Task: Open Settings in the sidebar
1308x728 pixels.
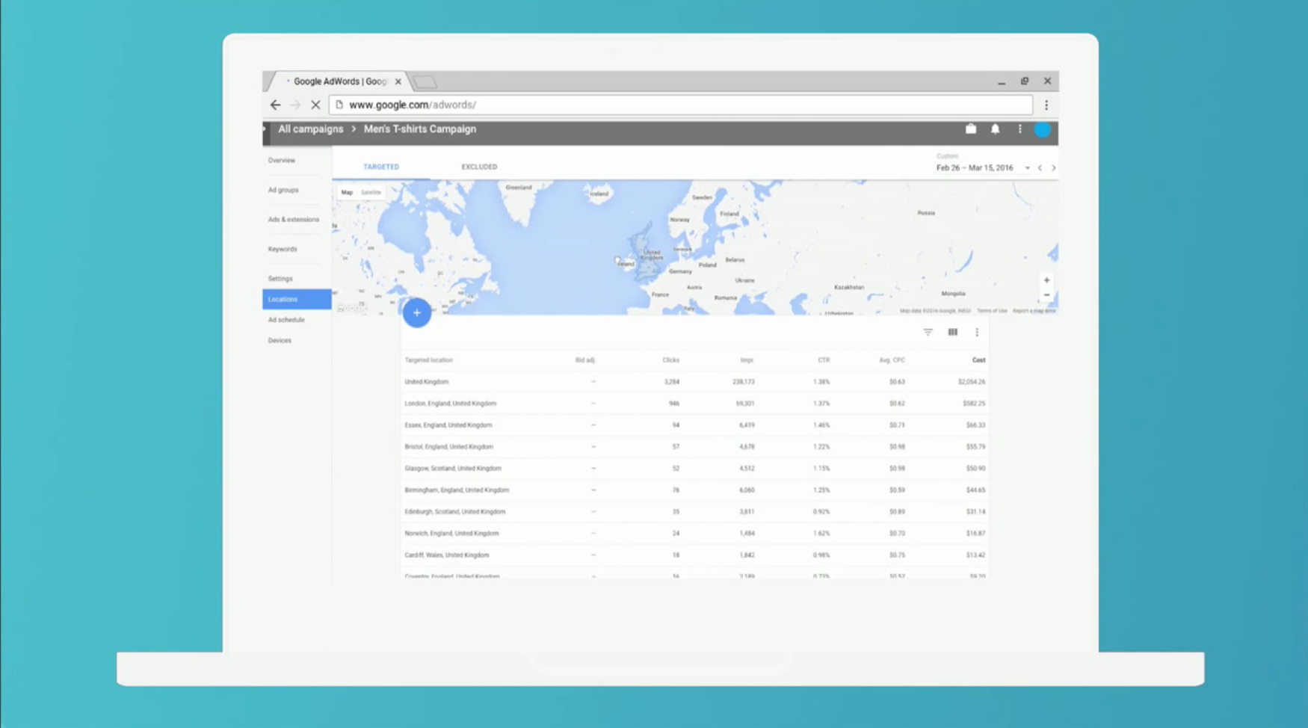Action: pos(280,278)
